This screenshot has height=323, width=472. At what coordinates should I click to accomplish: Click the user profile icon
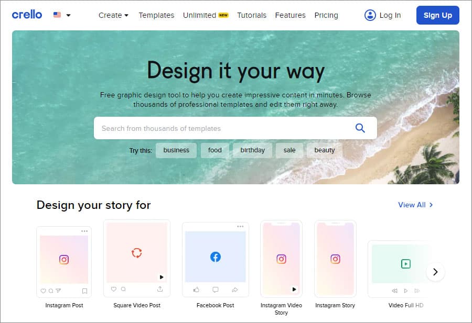370,15
